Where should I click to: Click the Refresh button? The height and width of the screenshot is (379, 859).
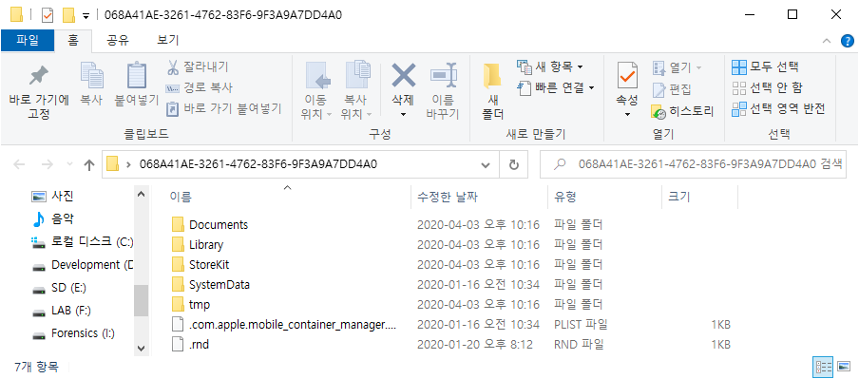tap(514, 164)
